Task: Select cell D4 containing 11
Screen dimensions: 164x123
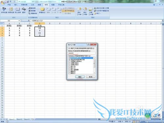Action: (x=40, y=33)
